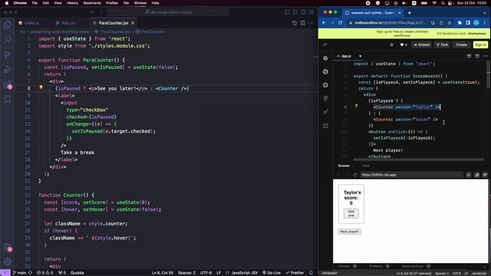Open notifications bell in VS Code status bar
Image resolution: width=491 pixels, height=276 pixels.
(x=311, y=273)
